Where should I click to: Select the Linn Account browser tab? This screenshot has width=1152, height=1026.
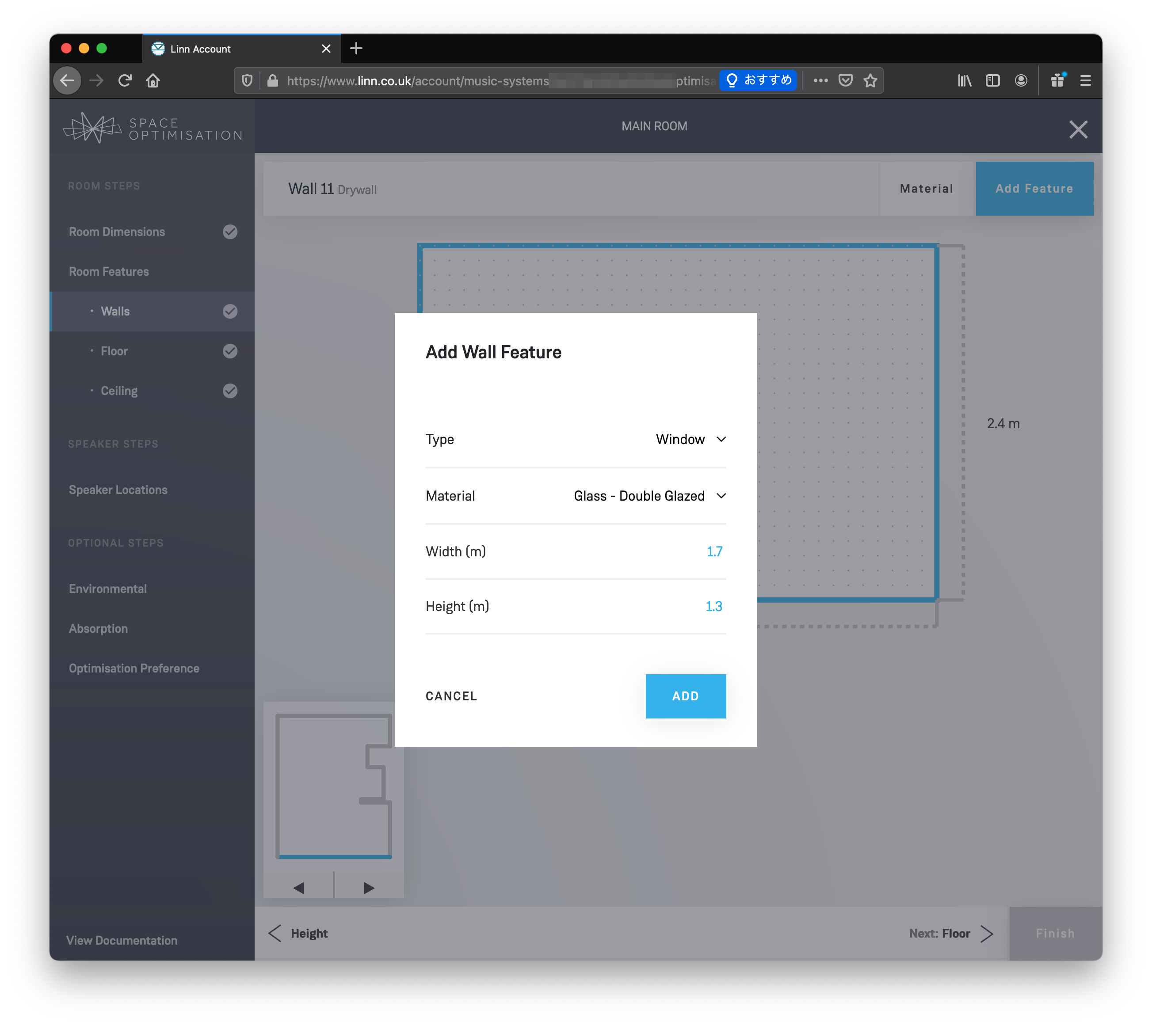point(241,49)
